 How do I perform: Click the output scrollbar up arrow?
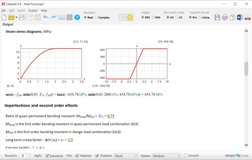pyautogui.click(x=246, y=31)
